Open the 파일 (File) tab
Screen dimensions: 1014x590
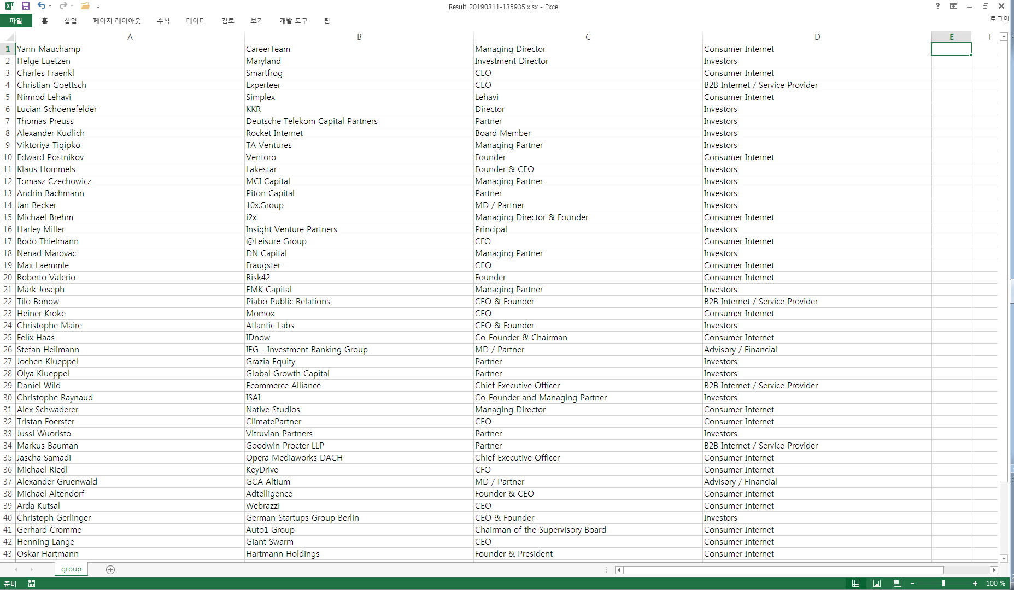(x=16, y=21)
